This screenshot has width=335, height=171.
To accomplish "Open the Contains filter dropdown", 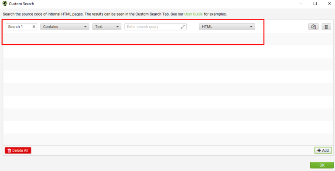I will (x=65, y=27).
